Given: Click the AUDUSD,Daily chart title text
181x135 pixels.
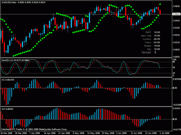Looking at the screenshot, I should [9, 2].
